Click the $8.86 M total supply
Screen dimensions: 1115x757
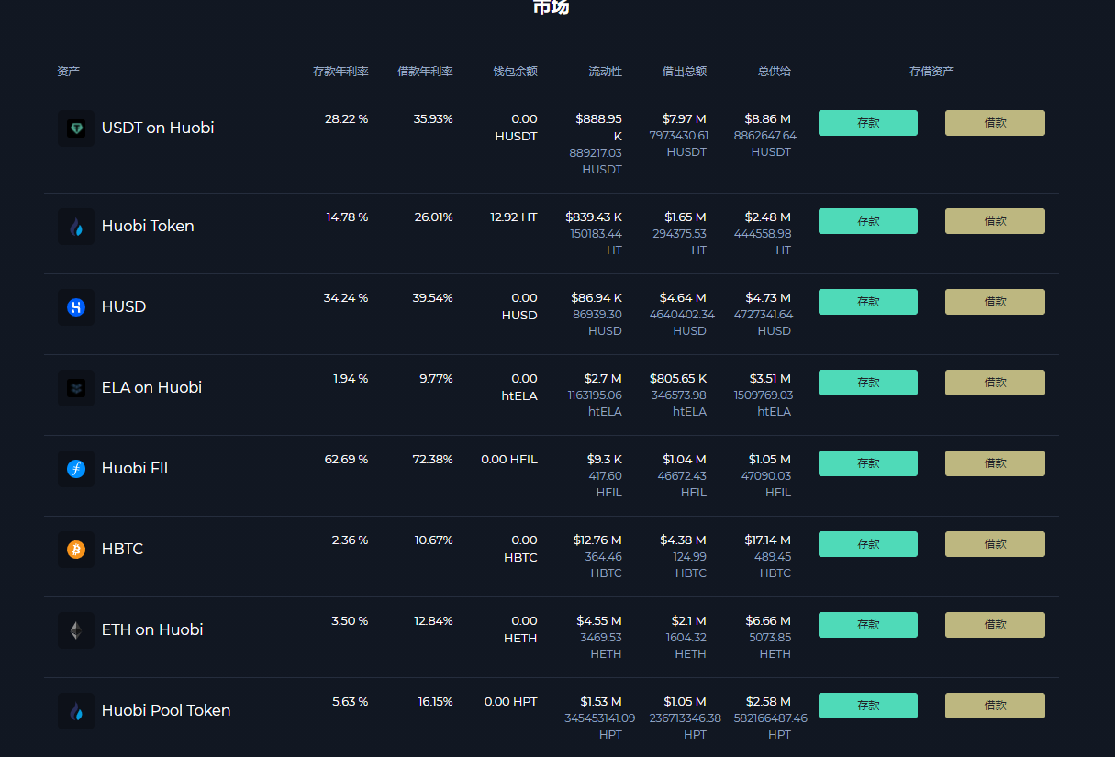point(767,118)
